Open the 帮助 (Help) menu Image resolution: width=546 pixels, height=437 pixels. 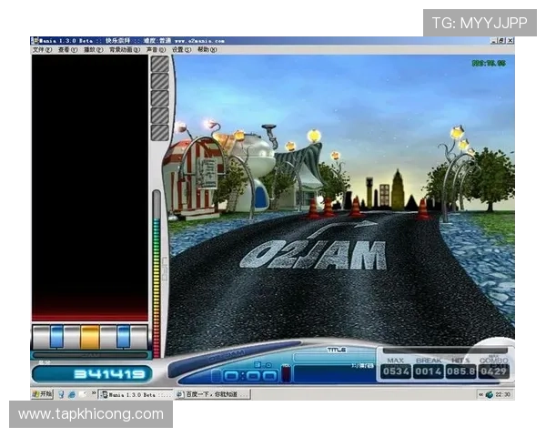click(206, 50)
